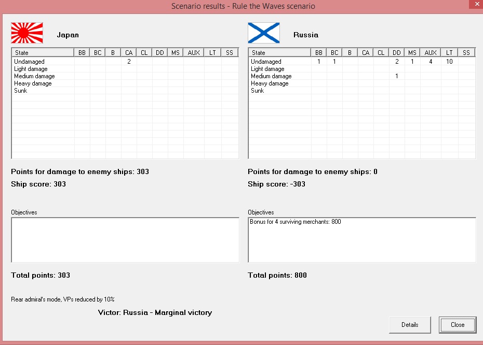Click Russia's undamaged LT count of 10

pyautogui.click(x=449, y=62)
